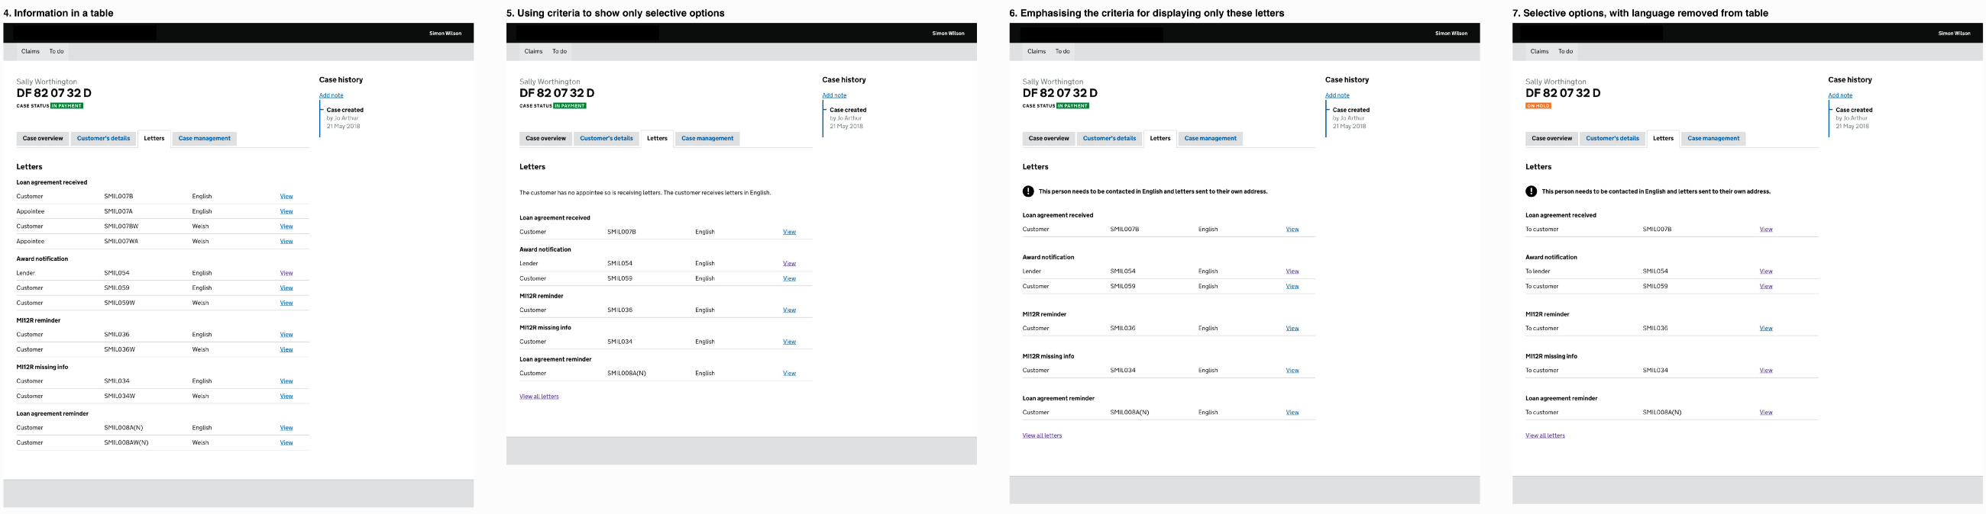The height and width of the screenshot is (514, 1986).
Task: View the SMIL036W Welsh reminder letter
Action: click(286, 349)
